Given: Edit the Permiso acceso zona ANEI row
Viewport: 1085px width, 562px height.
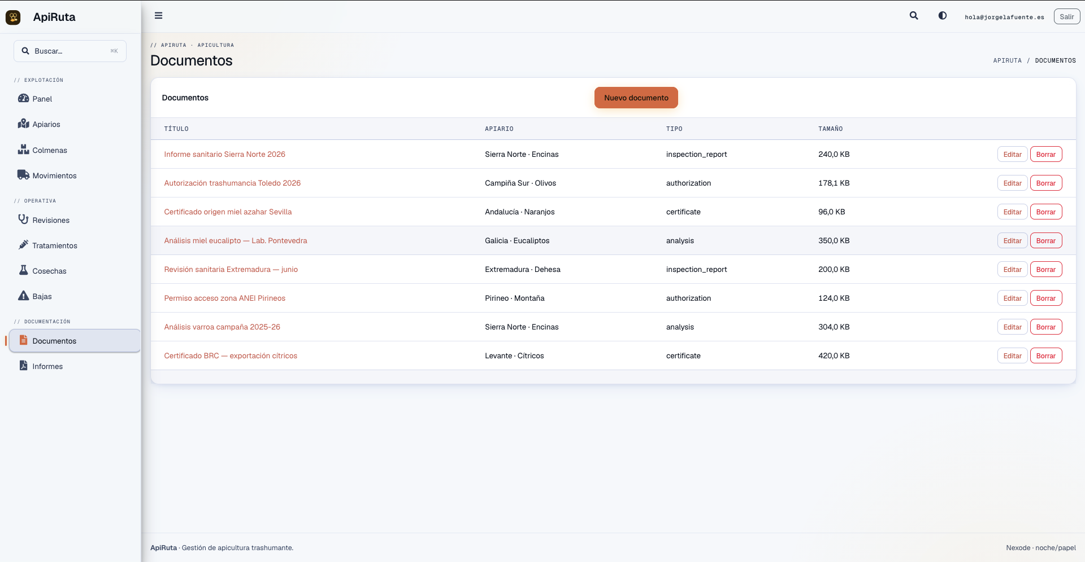Looking at the screenshot, I should 1012,298.
